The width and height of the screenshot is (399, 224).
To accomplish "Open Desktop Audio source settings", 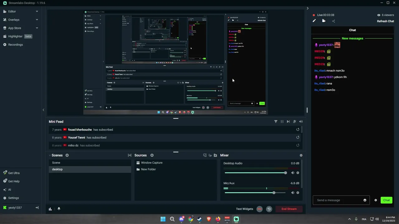I will click(298, 173).
